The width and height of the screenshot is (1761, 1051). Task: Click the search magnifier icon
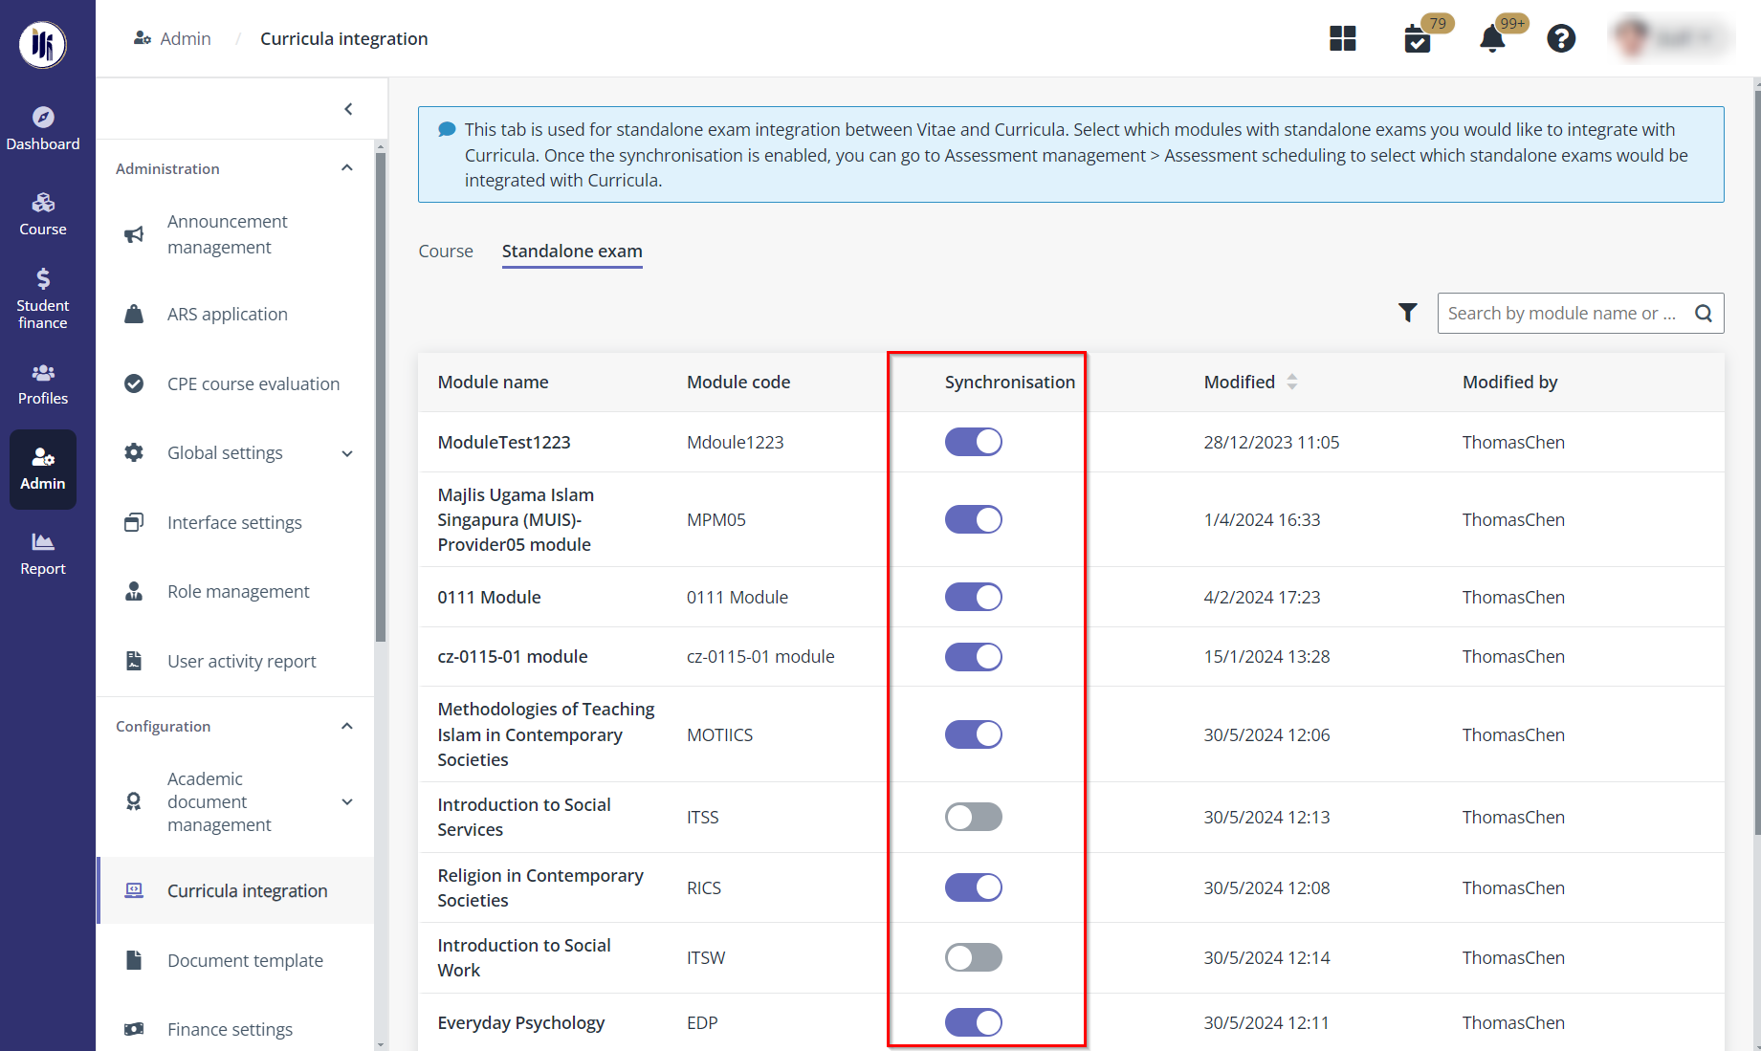[x=1704, y=313]
